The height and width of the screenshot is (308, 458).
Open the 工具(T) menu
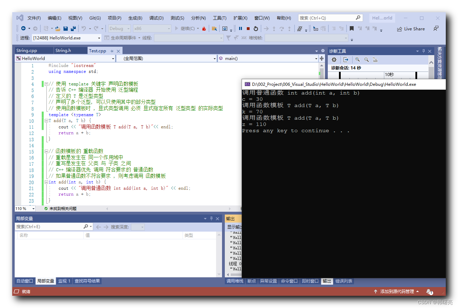(x=220, y=18)
